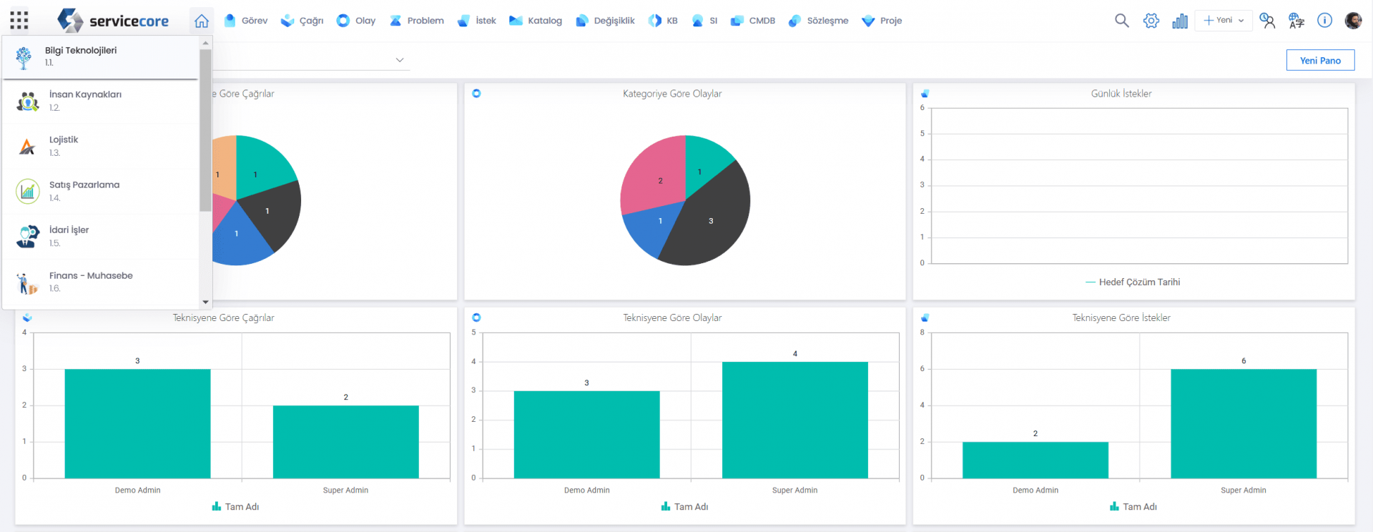The width and height of the screenshot is (1373, 532).
Task: Toggle Hedef Çözüm Tarihi legend series
Action: tap(1133, 282)
